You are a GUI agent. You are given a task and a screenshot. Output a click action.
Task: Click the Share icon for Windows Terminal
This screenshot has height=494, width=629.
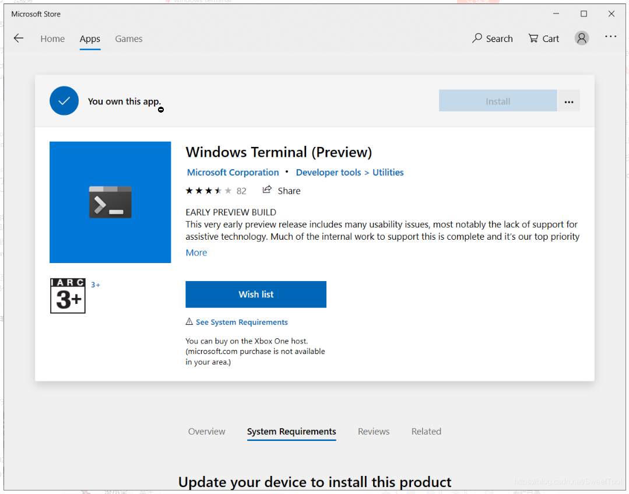coord(267,190)
